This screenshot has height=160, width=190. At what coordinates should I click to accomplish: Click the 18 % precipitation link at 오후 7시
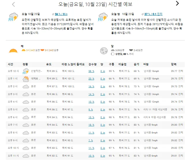pyautogui.click(x=91, y=125)
